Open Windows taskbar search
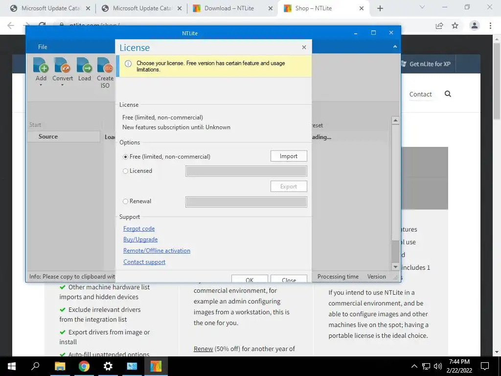The width and height of the screenshot is (501, 376). (x=35, y=366)
